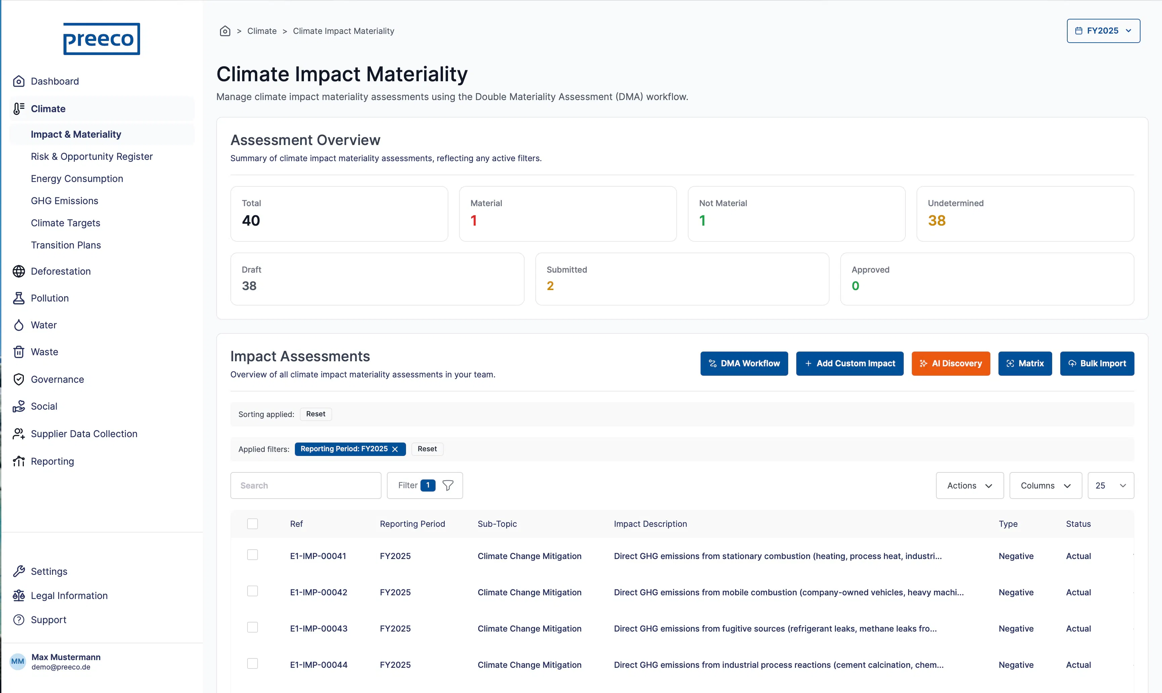The height and width of the screenshot is (693, 1162).
Task: Open Transition Plans page
Action: 66,245
